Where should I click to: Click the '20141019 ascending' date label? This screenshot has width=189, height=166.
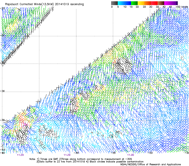[x=69, y=4]
